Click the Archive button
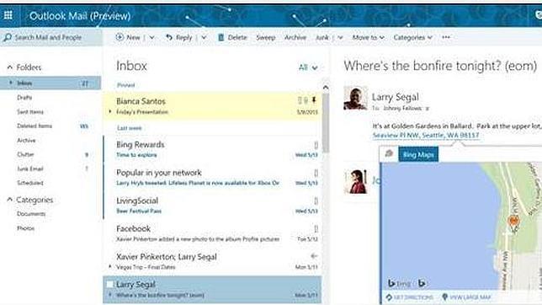Image resolution: width=542 pixels, height=305 pixels. tap(295, 37)
